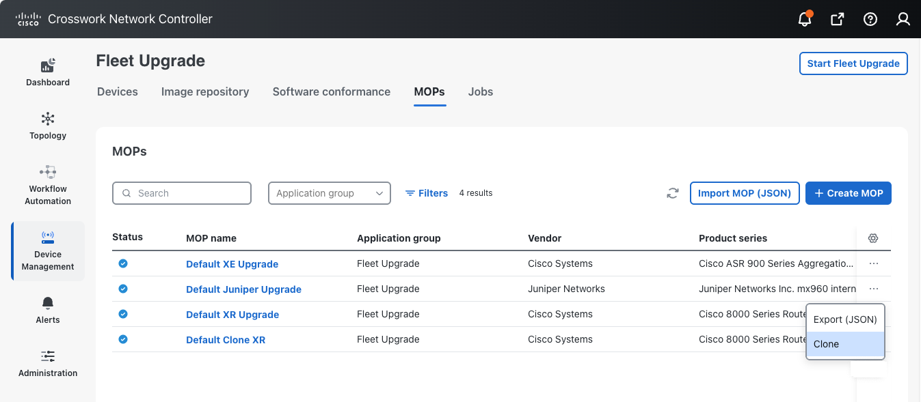
Task: Choose Export (JSON) in the row menu
Action: click(845, 319)
